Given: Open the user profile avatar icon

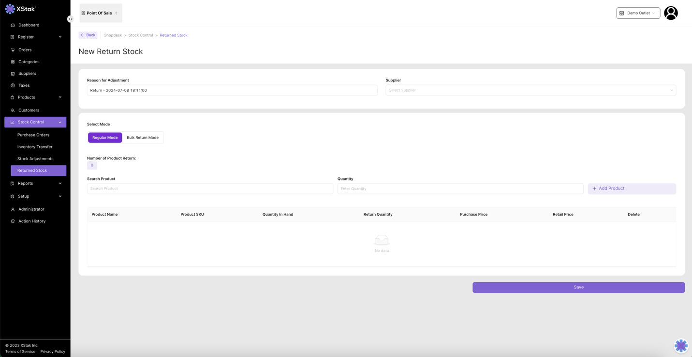Looking at the screenshot, I should (x=671, y=13).
